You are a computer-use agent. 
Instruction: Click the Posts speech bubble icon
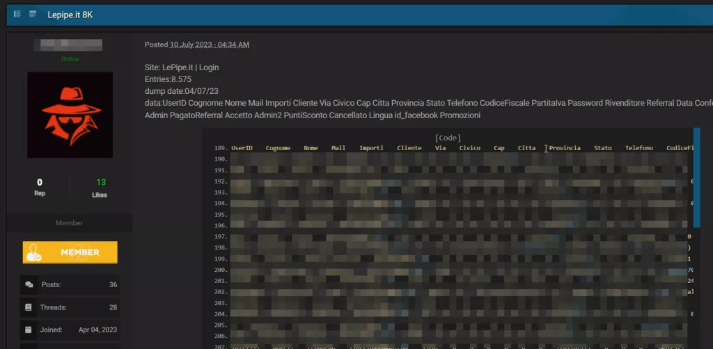[29, 284]
